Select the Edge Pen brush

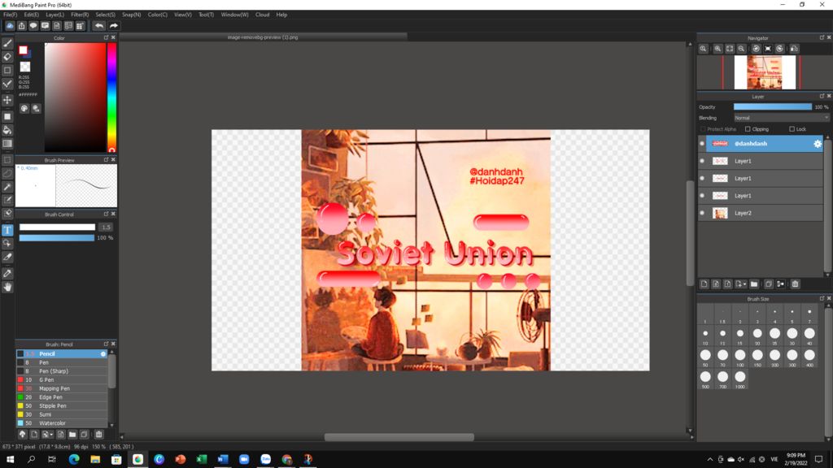(x=62, y=396)
